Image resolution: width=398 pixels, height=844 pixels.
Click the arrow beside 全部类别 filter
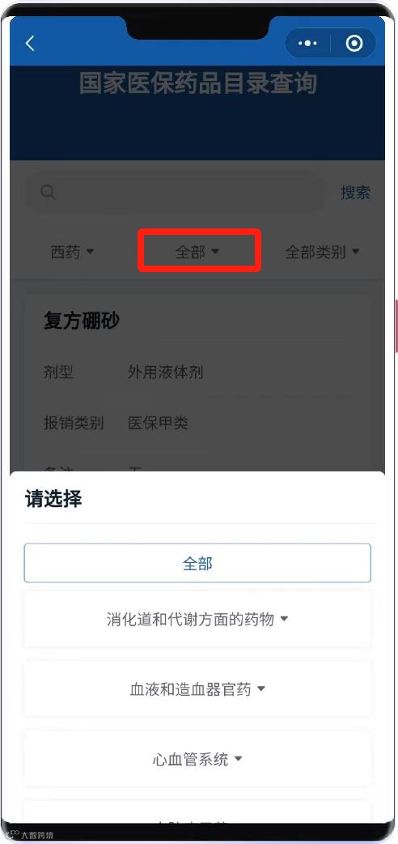click(x=355, y=251)
